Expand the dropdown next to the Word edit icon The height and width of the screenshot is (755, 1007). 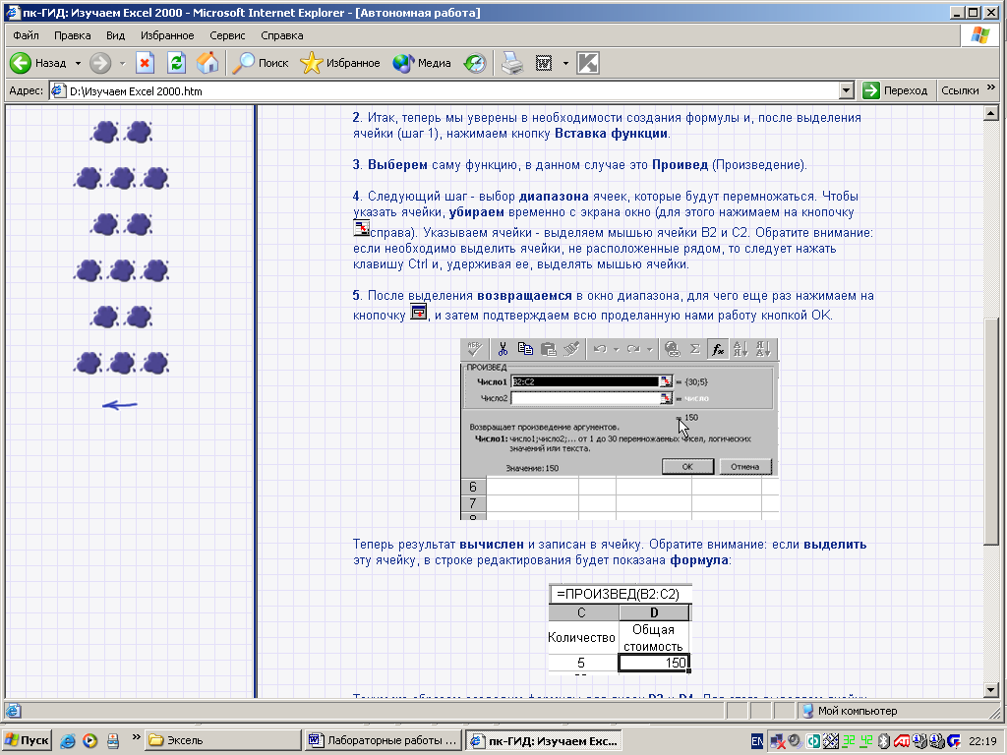(565, 63)
